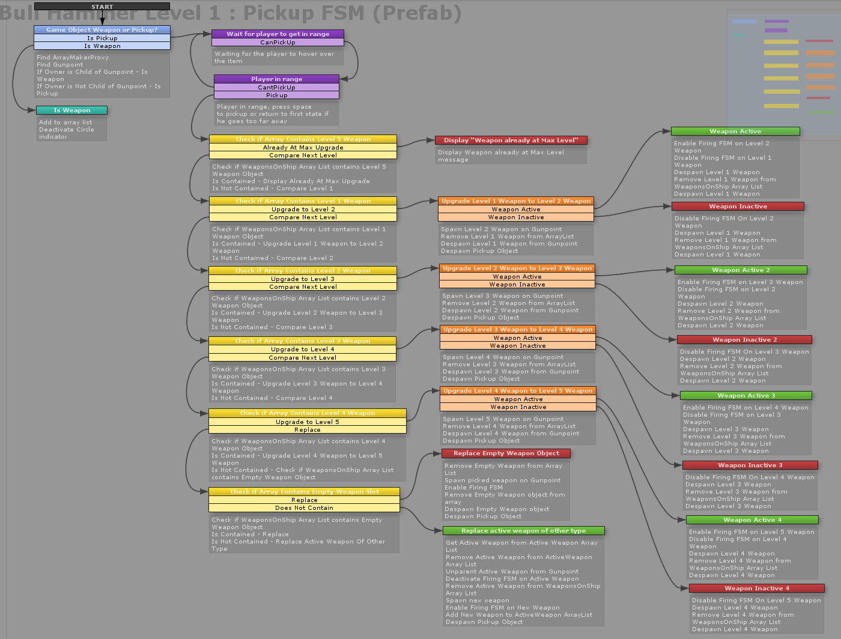Select 'Wait for player to get in range' state
This screenshot has height=639, width=841.
[x=278, y=34]
